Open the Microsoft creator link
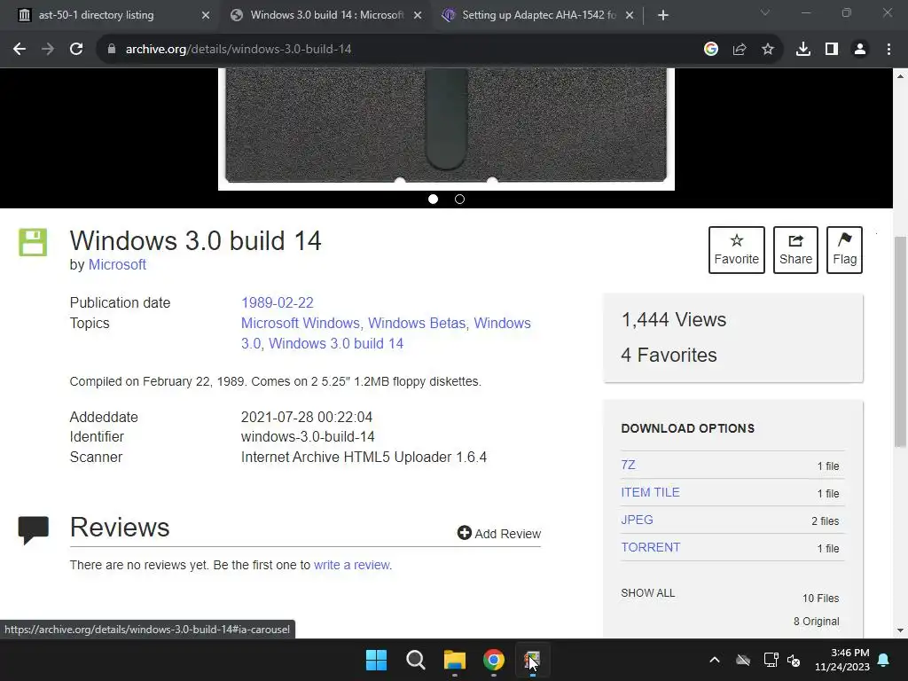The height and width of the screenshot is (681, 908). point(117,264)
